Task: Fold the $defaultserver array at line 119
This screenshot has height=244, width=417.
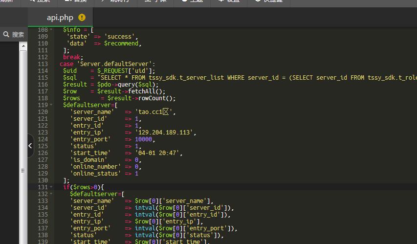Action: tap(51, 105)
